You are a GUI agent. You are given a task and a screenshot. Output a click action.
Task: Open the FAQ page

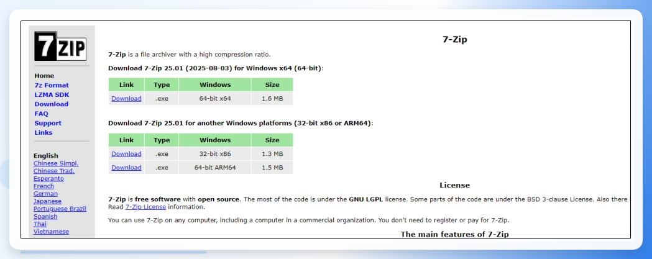click(x=41, y=114)
